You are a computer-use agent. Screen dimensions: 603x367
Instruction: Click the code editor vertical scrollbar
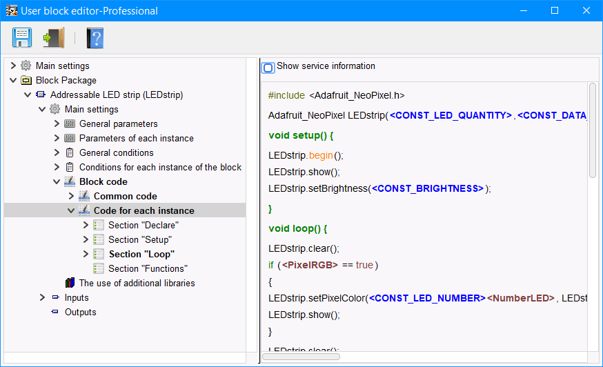[x=593, y=131]
